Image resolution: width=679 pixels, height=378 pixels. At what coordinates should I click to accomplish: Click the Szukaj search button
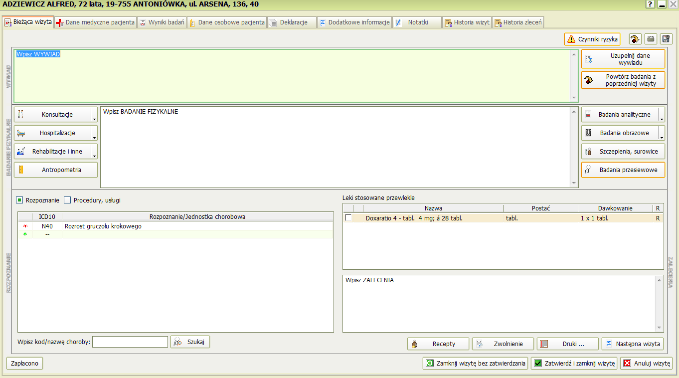click(x=190, y=342)
